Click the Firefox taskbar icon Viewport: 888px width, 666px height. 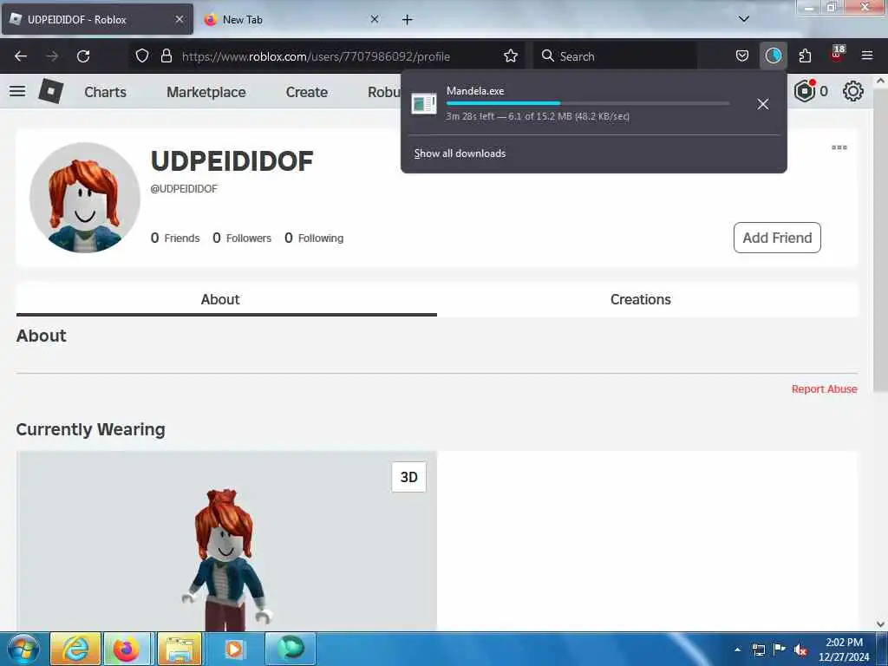(127, 649)
